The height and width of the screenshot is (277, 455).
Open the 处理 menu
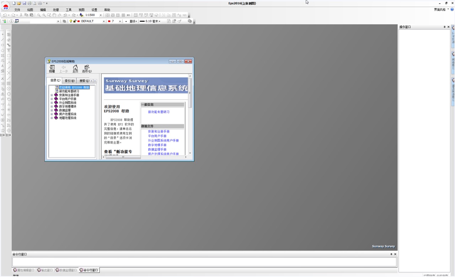(56, 10)
